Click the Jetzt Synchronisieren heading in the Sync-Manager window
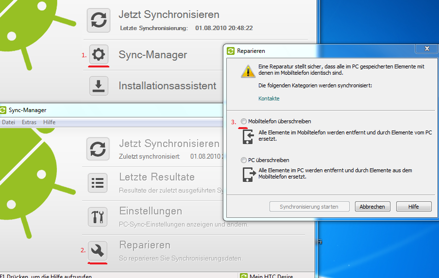Screen dimensions: 439x278 tap(169, 144)
